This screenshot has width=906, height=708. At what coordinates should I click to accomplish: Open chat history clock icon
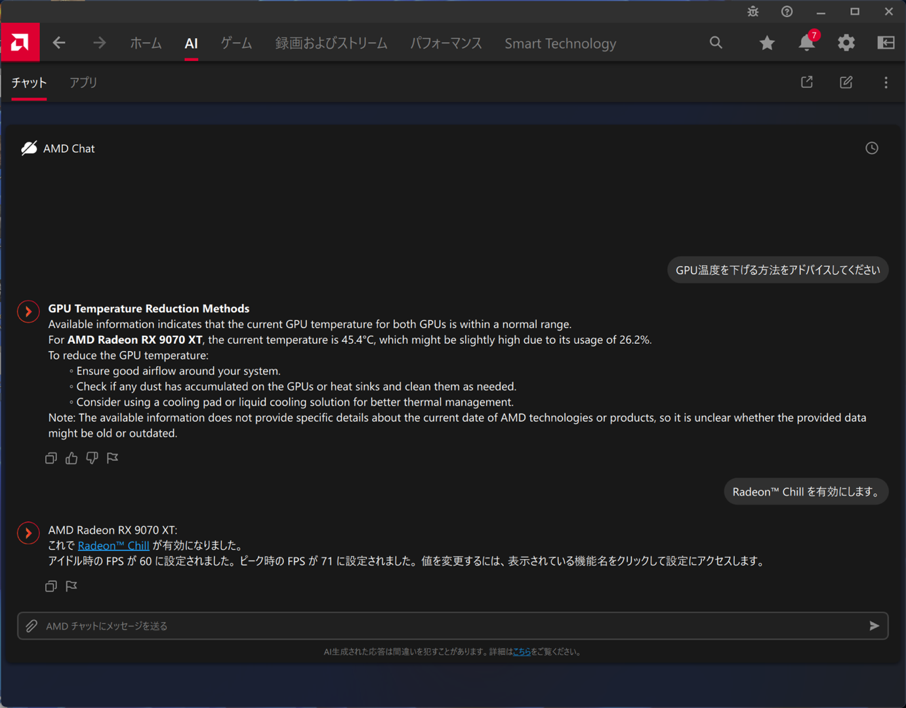click(872, 148)
